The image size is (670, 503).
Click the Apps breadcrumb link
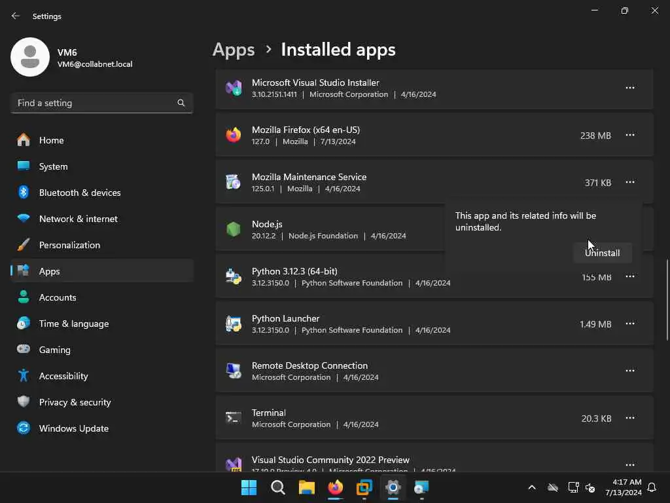point(234,50)
